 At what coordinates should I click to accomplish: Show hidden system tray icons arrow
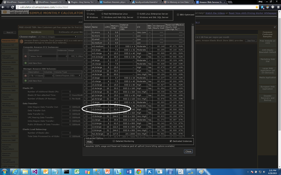coord(248,172)
